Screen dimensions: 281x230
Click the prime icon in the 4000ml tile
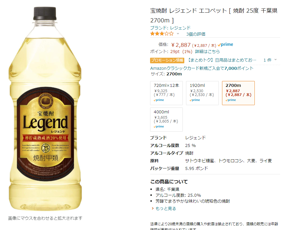[159, 127]
